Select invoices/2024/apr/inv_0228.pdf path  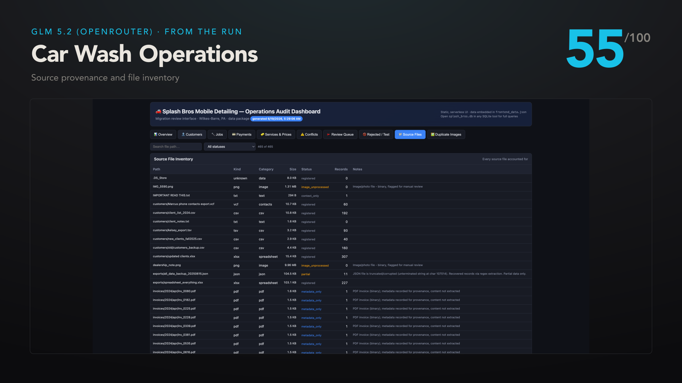click(x=174, y=317)
